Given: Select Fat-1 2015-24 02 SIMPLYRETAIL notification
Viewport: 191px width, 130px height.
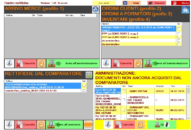Looking at the screenshot, I should [108, 91].
